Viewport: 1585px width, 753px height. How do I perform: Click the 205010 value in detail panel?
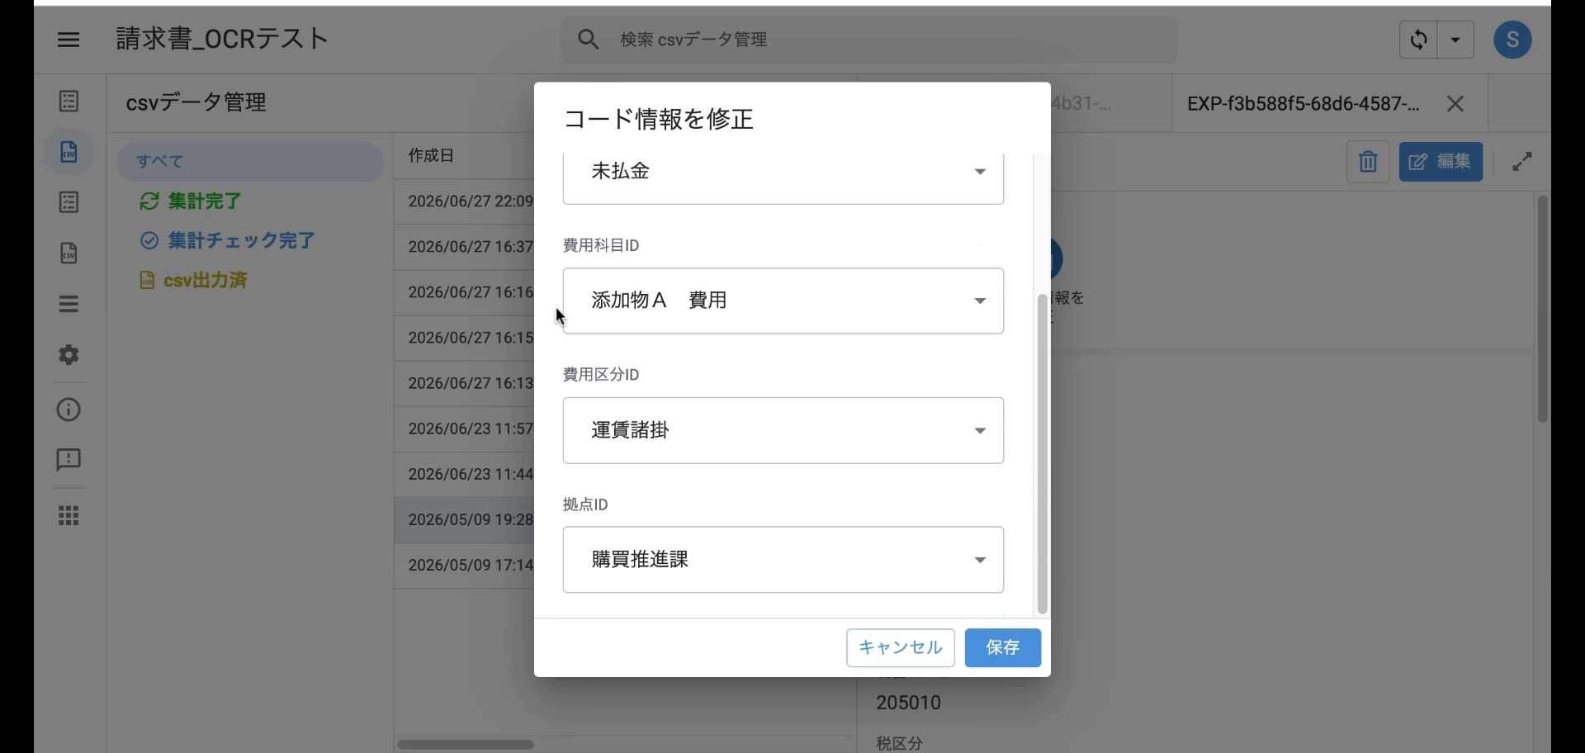(908, 703)
